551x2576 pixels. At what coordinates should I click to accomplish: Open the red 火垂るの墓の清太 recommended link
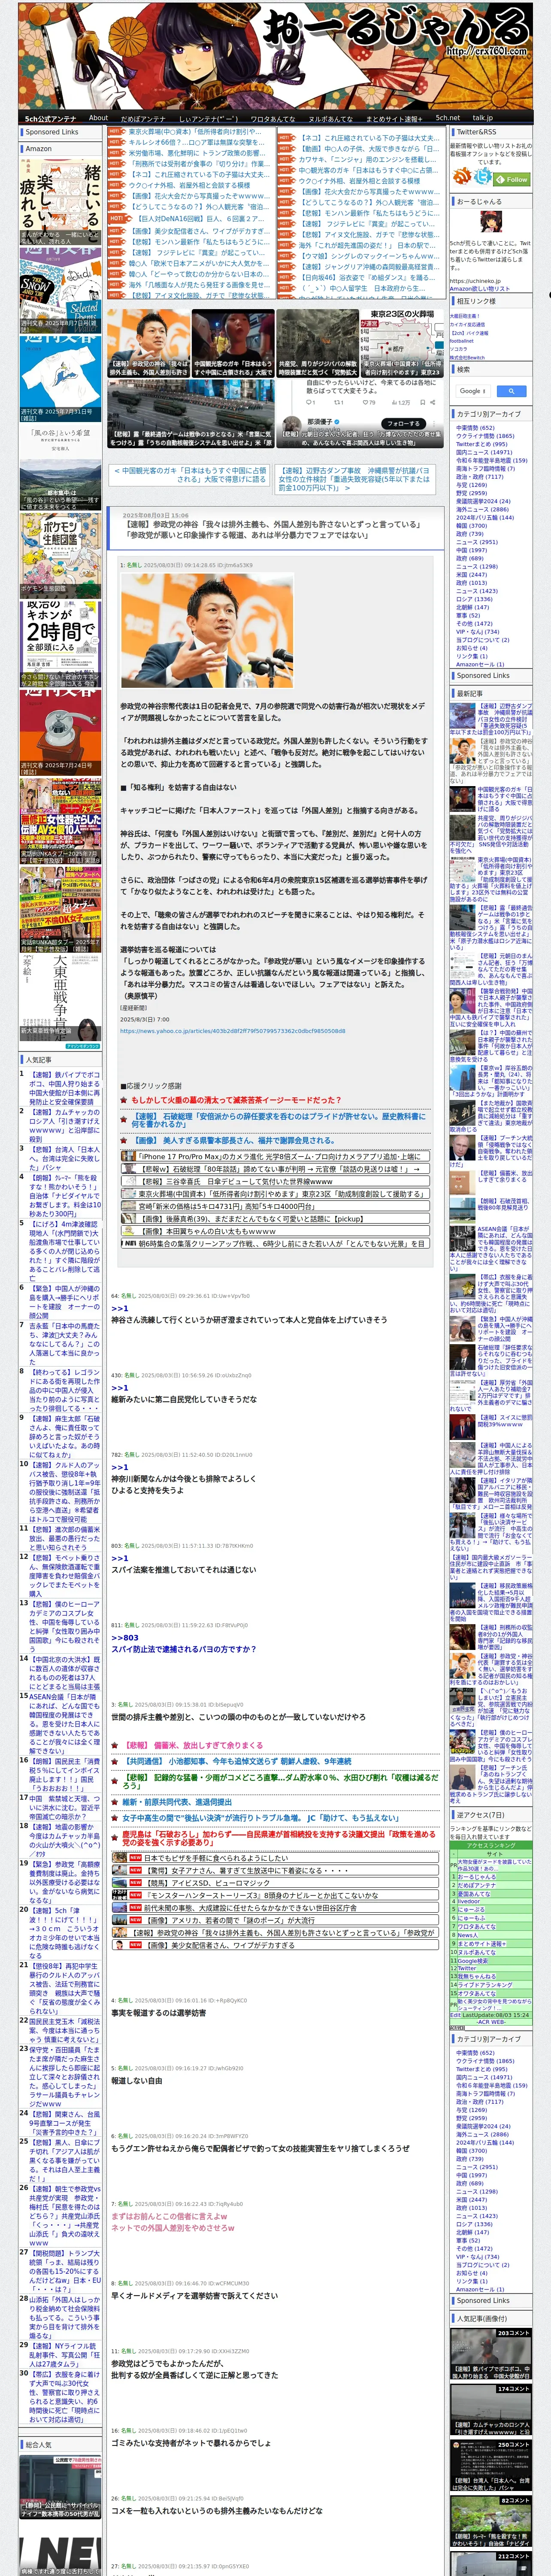click(x=236, y=1100)
